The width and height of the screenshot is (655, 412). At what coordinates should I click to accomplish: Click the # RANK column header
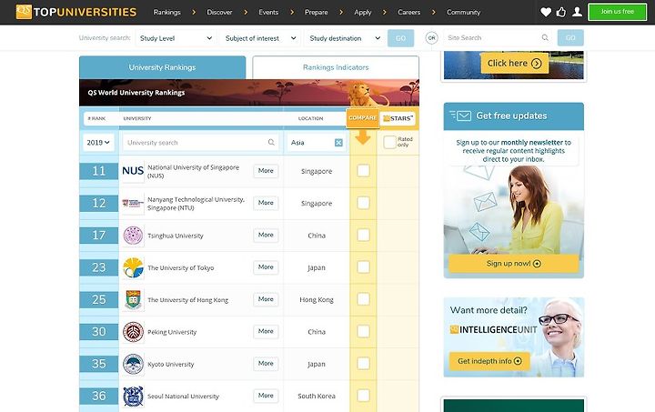(96, 118)
